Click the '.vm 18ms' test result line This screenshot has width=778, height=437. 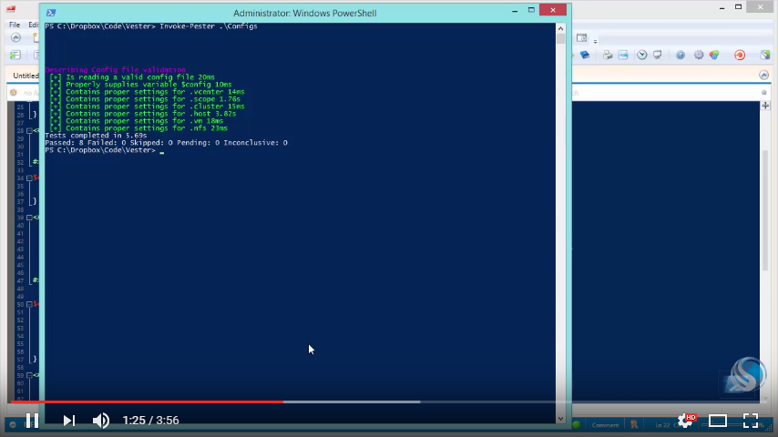tap(144, 121)
